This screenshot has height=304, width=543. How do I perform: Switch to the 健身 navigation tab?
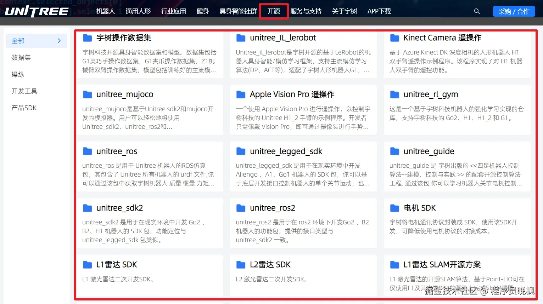[x=203, y=11]
